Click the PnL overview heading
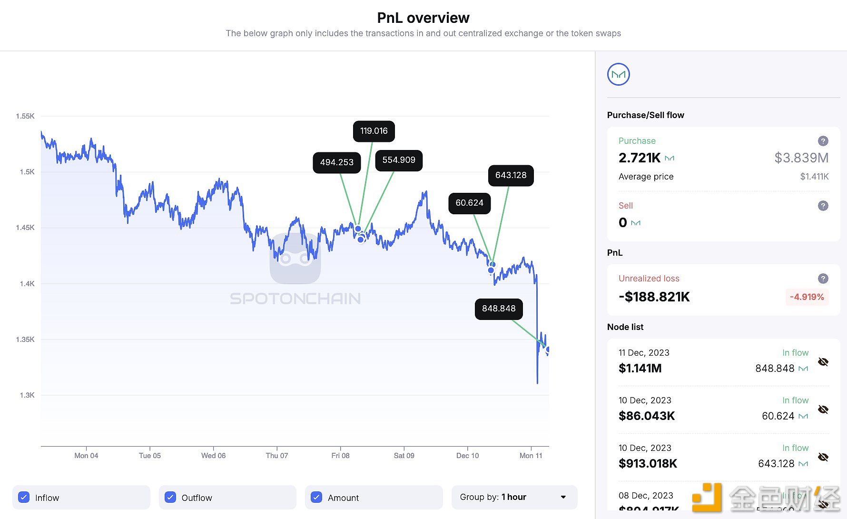 pyautogui.click(x=423, y=18)
